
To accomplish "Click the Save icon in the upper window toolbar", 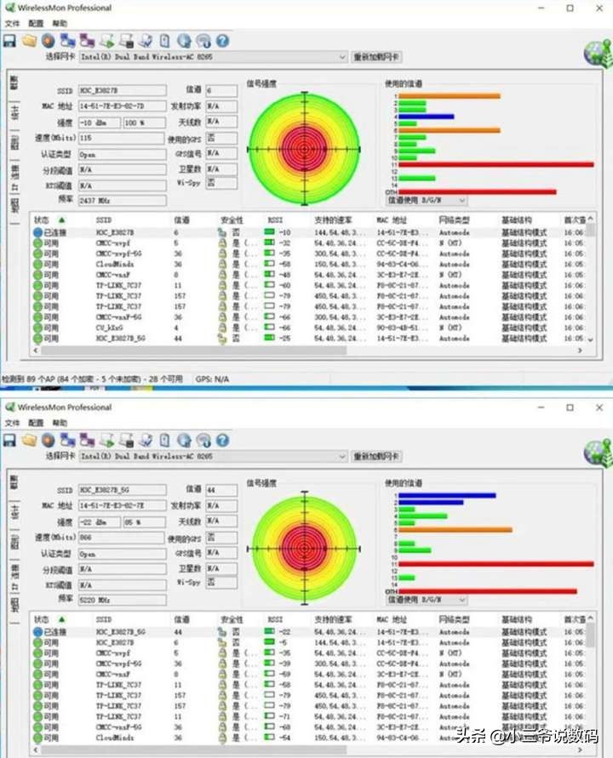I will click(9, 41).
